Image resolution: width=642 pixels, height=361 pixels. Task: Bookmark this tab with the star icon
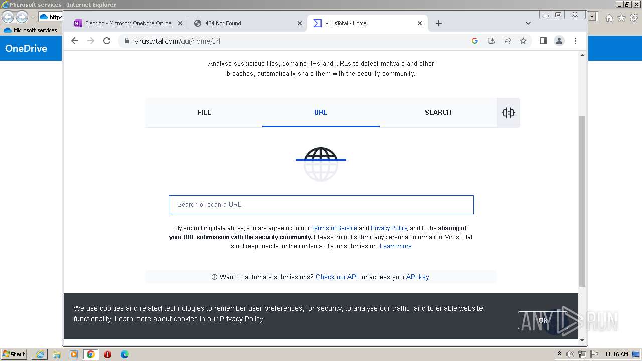(x=523, y=41)
